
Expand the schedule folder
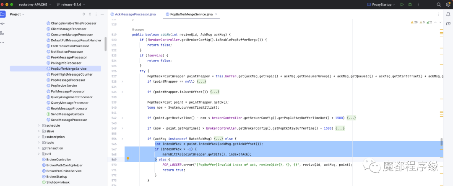pyautogui.click(x=39, y=125)
